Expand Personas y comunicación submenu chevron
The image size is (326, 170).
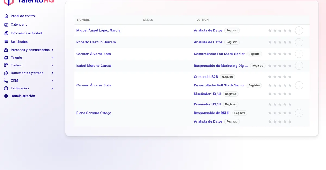click(x=52, y=50)
